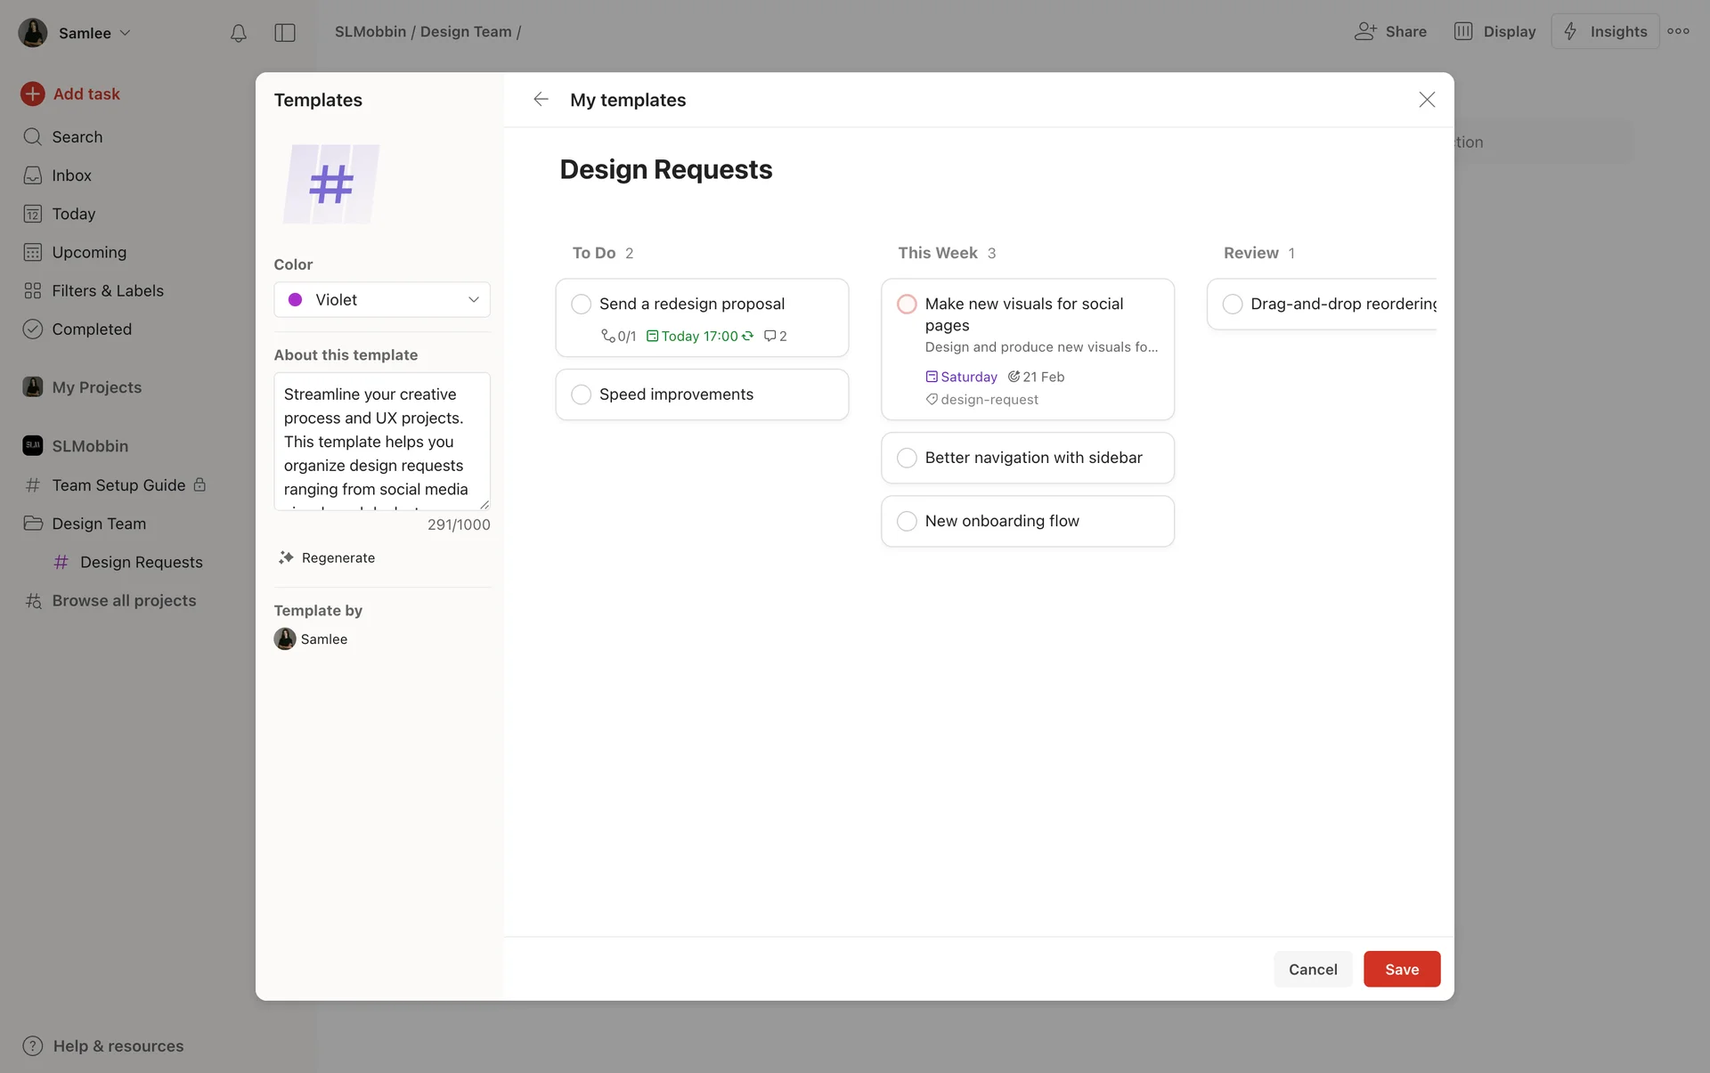Click the back arrow beside My templates
Screen dimensions: 1710x1073
[x=541, y=100]
